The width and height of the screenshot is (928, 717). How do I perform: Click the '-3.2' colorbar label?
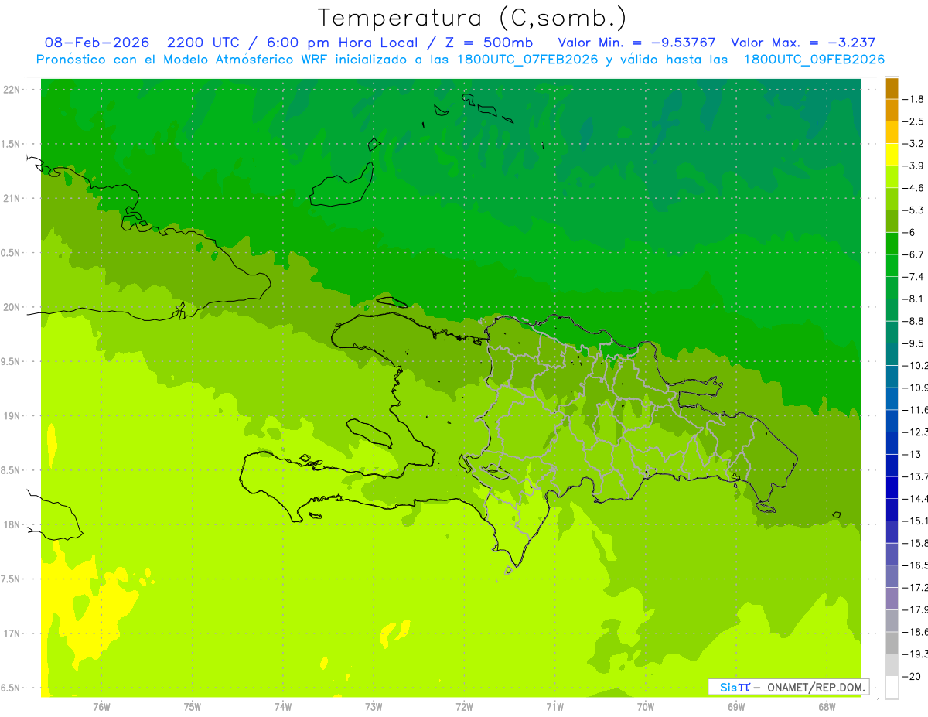click(915, 144)
